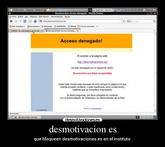Viewport: 165px width, 147px height.
Task: Go to the home page icon
Action: pyautogui.click(x=35, y=21)
